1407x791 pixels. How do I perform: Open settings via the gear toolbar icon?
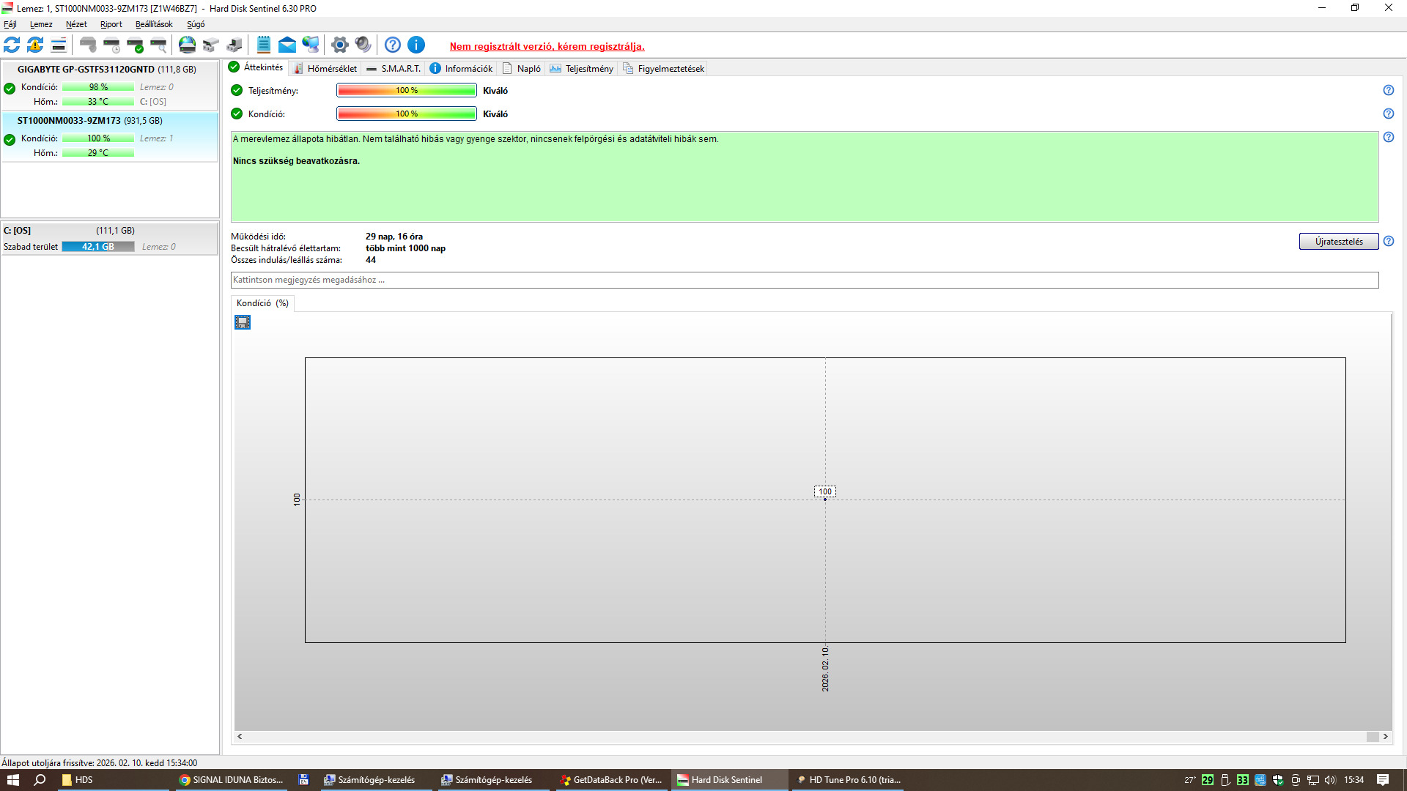coord(339,45)
